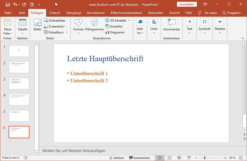247x161 pixels.
Task: Go to next slide double-arrow button
Action: pyautogui.click(x=244, y=139)
